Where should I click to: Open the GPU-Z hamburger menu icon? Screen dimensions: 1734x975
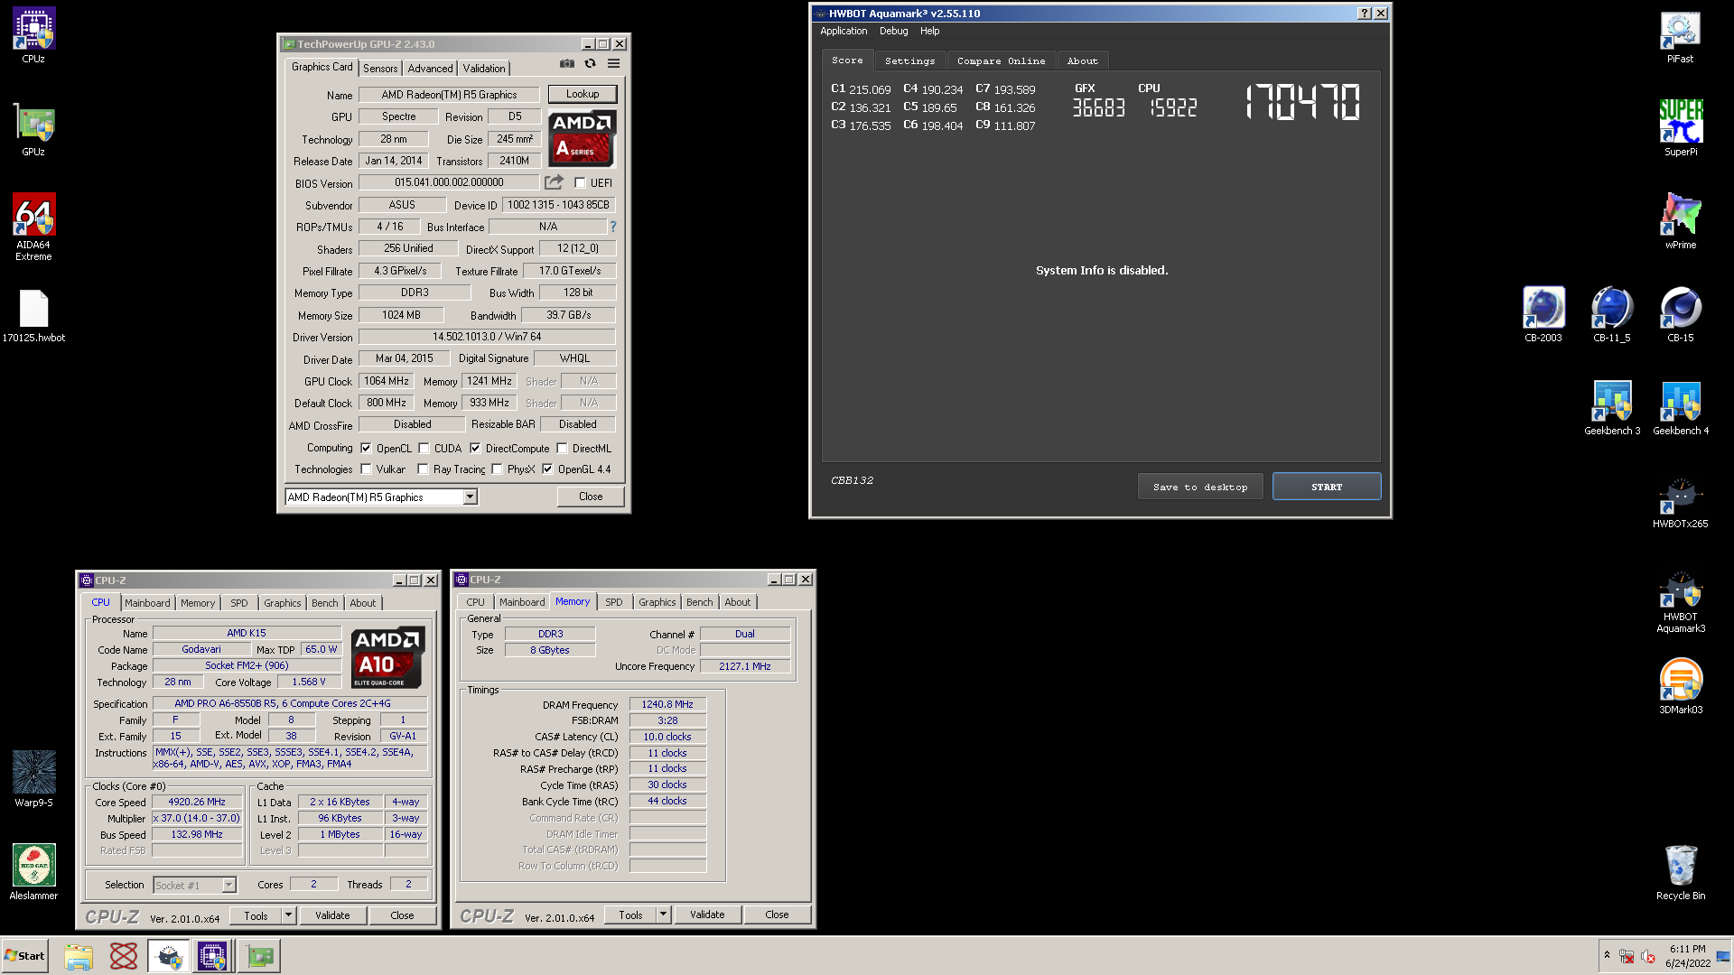pos(613,63)
